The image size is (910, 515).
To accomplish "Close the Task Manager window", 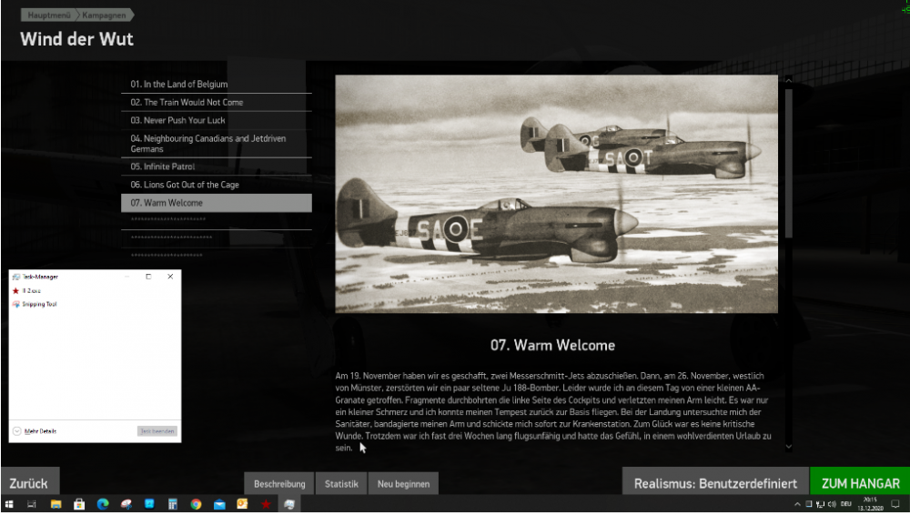I will [x=170, y=277].
